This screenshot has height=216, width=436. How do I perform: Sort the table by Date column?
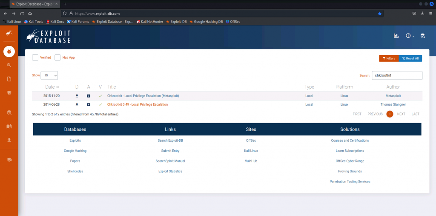click(x=52, y=87)
